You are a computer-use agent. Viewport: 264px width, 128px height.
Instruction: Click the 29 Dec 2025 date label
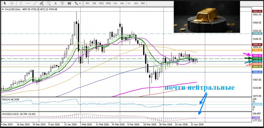pyautogui.click(x=40, y=125)
